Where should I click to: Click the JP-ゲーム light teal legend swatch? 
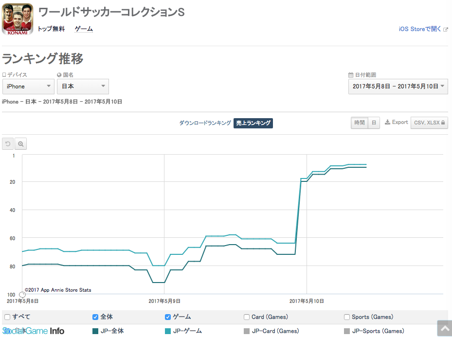pos(168,331)
